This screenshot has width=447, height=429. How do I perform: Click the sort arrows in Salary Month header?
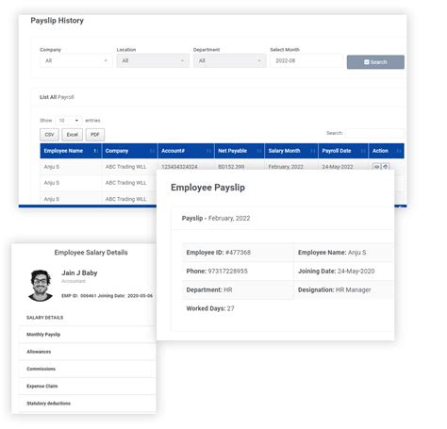tap(313, 151)
